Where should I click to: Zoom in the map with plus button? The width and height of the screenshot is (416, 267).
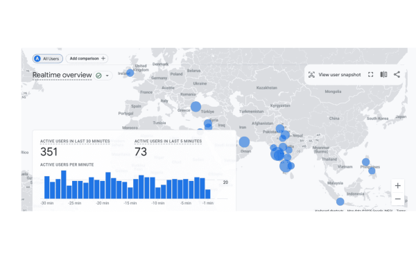point(398,186)
